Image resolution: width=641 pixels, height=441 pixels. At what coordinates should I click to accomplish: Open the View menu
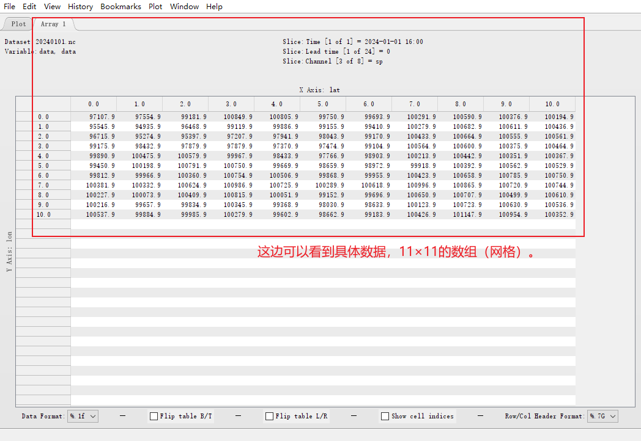pos(52,7)
